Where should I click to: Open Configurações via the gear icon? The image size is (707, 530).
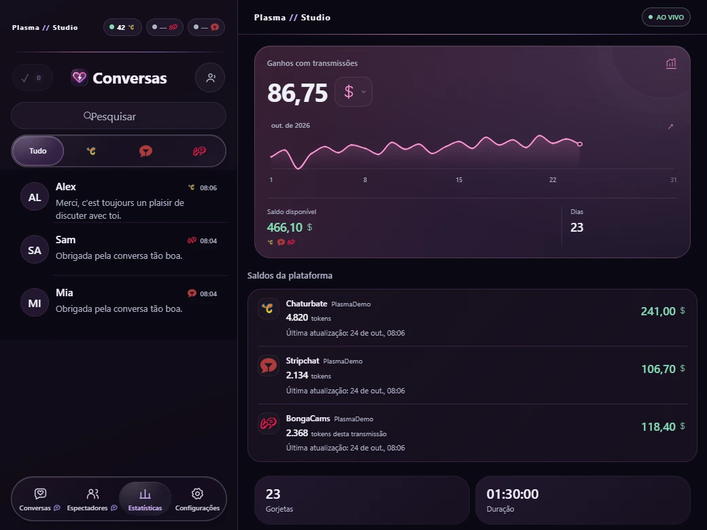(197, 499)
